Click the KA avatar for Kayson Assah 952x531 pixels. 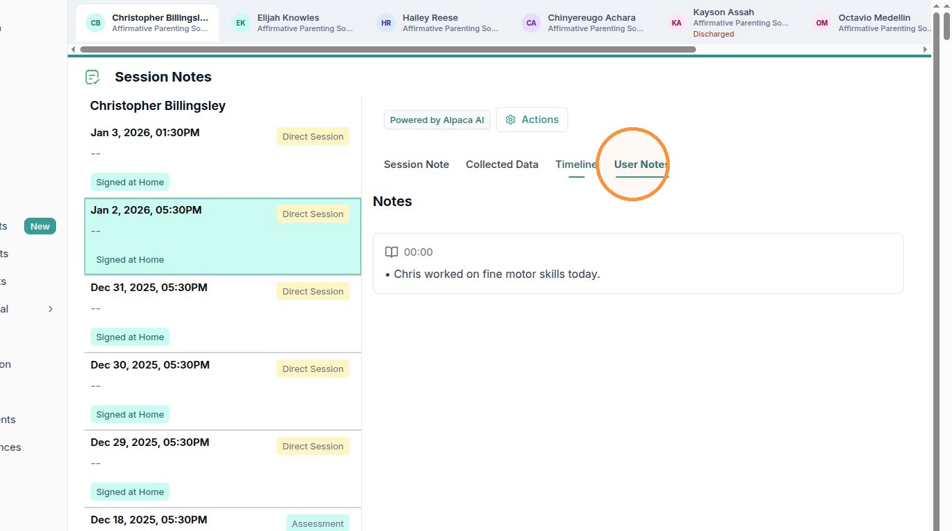(677, 23)
